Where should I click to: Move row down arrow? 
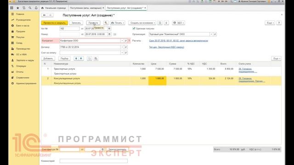pyautogui.click(x=81, y=59)
